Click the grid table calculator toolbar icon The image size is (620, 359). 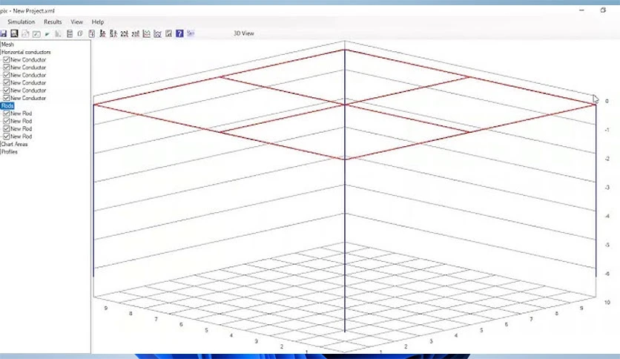tap(70, 33)
